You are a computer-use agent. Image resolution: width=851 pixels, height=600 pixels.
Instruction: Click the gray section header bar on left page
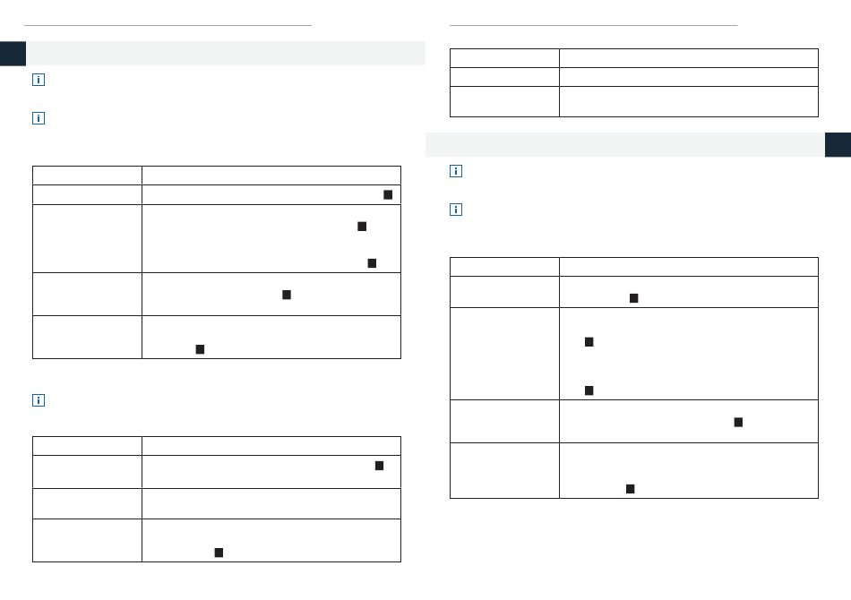coord(226,53)
